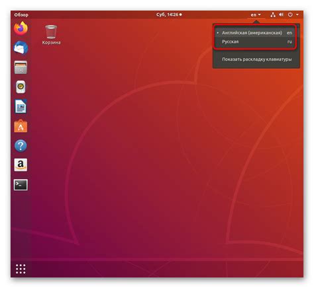The height and width of the screenshot is (288, 314).
Task: Open the Files manager in the dock
Action: 21,67
